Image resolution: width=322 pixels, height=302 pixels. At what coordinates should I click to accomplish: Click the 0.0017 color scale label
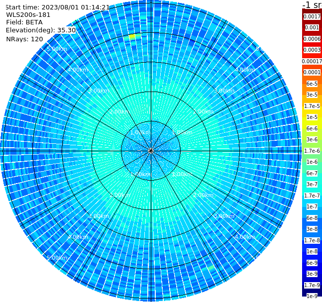pos(312,16)
